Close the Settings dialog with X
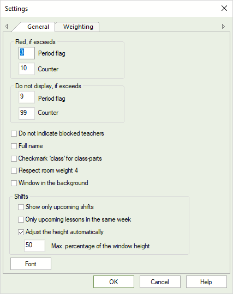233x294 pixels. click(x=224, y=8)
